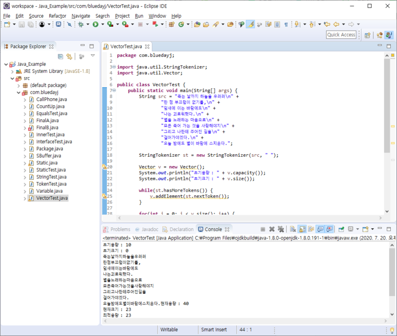This screenshot has height=336, width=397.
Task: Collapse the src folder node
Action: coord(12,79)
